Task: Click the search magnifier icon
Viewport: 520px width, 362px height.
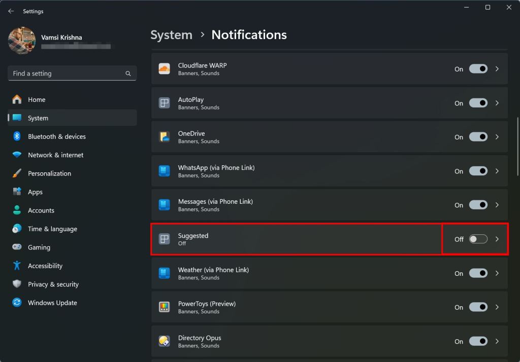Action: [128, 74]
